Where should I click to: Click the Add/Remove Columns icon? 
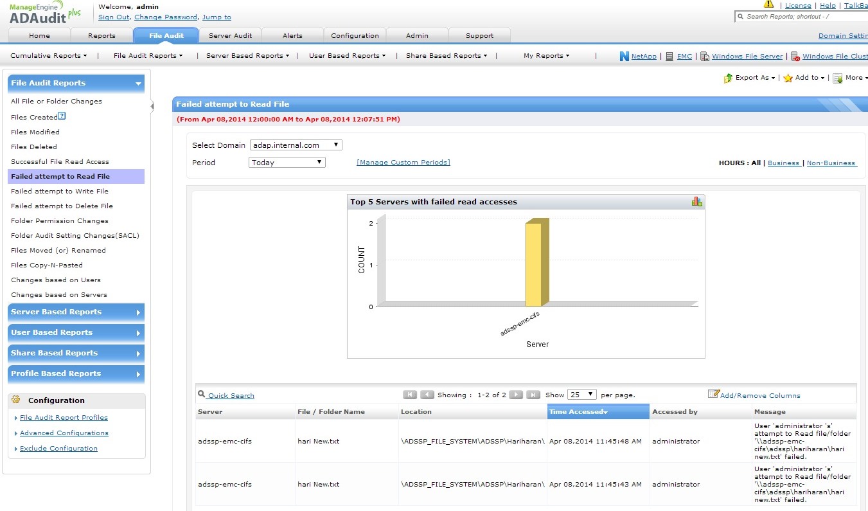pyautogui.click(x=713, y=394)
